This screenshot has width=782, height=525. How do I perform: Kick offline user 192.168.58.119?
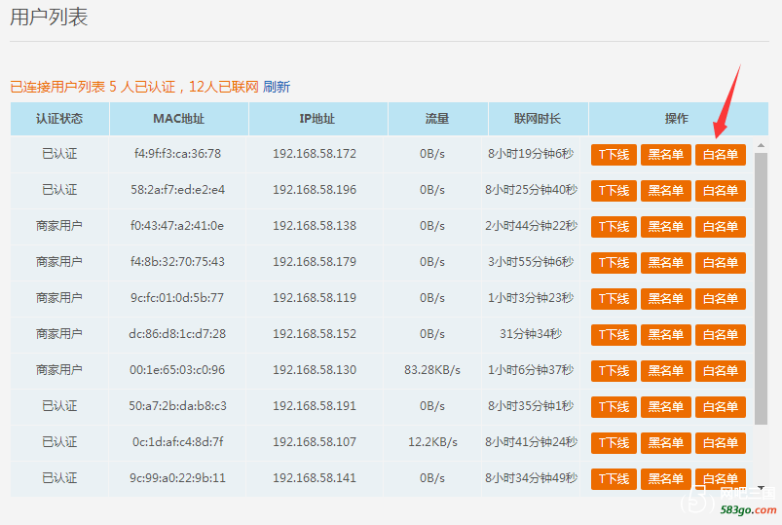pos(614,298)
